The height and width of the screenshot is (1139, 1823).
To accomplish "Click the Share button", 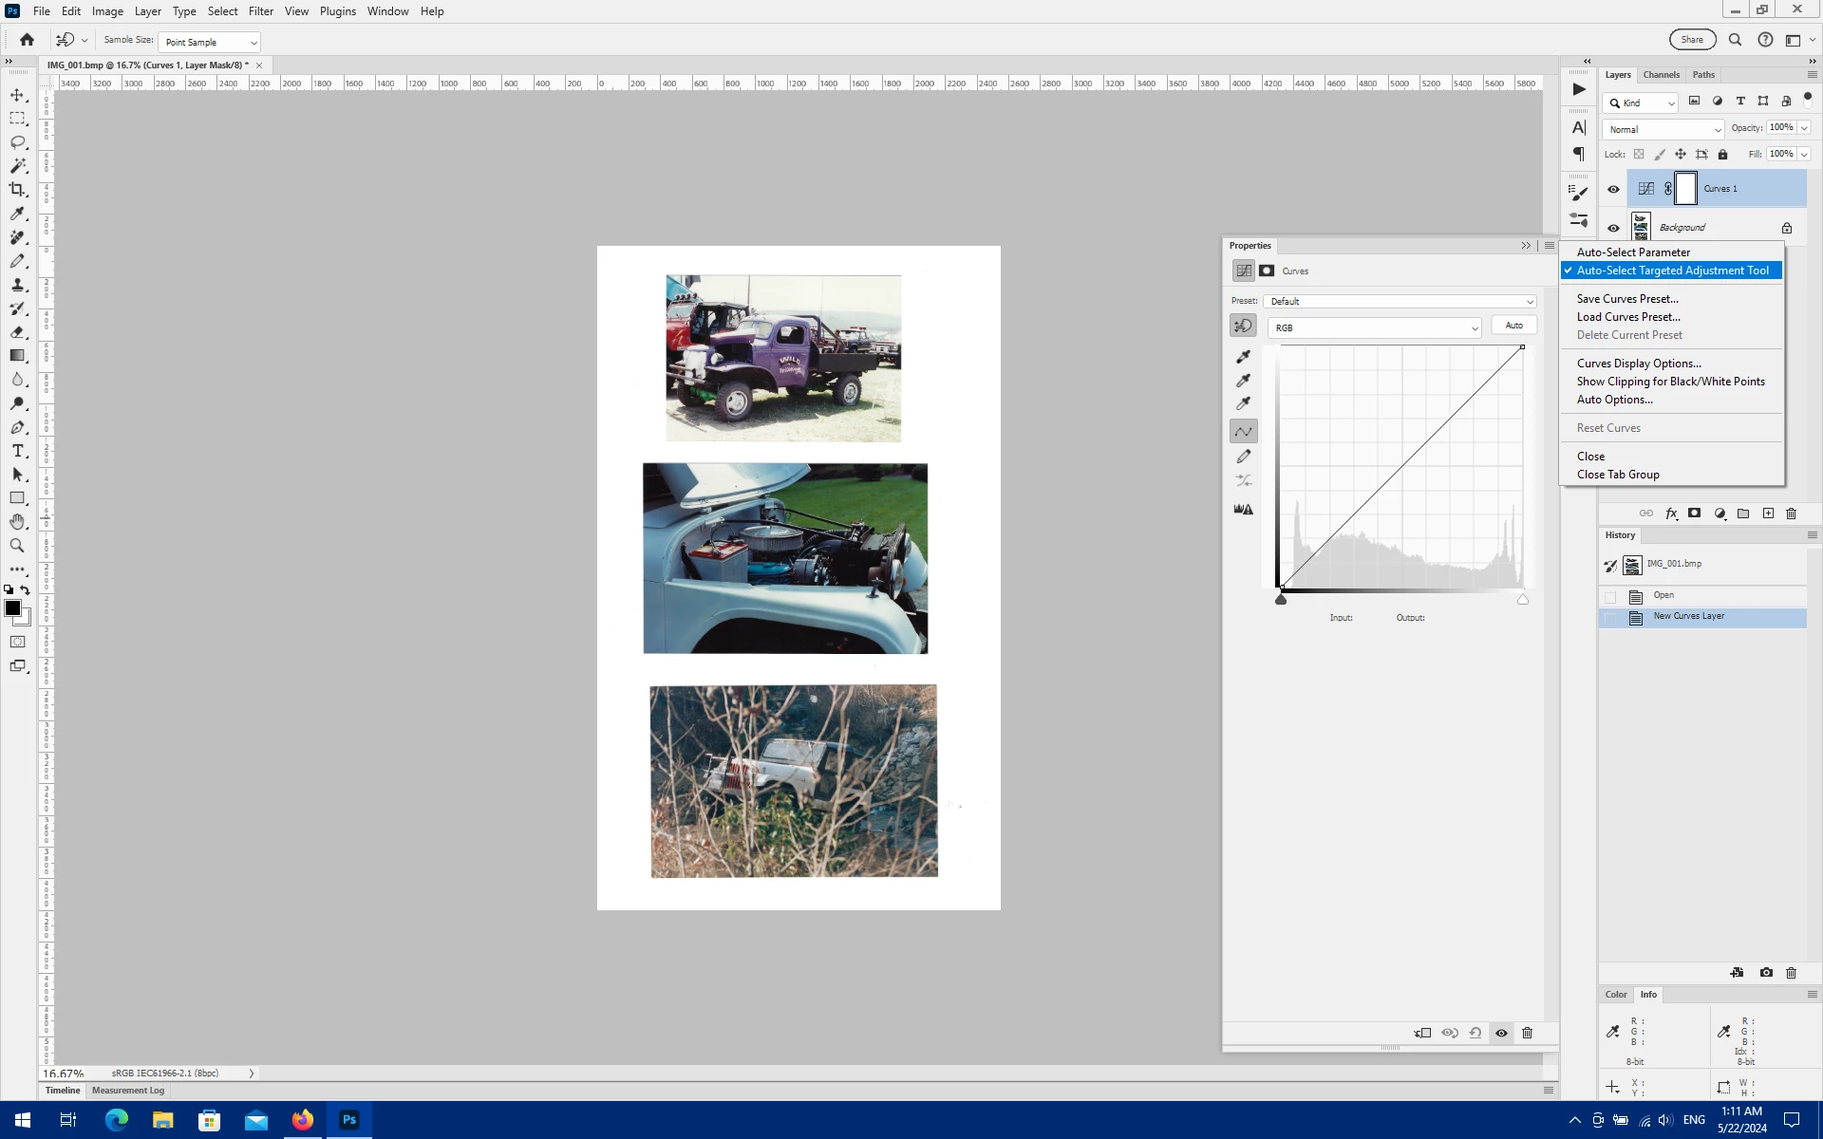I will [x=1692, y=40].
